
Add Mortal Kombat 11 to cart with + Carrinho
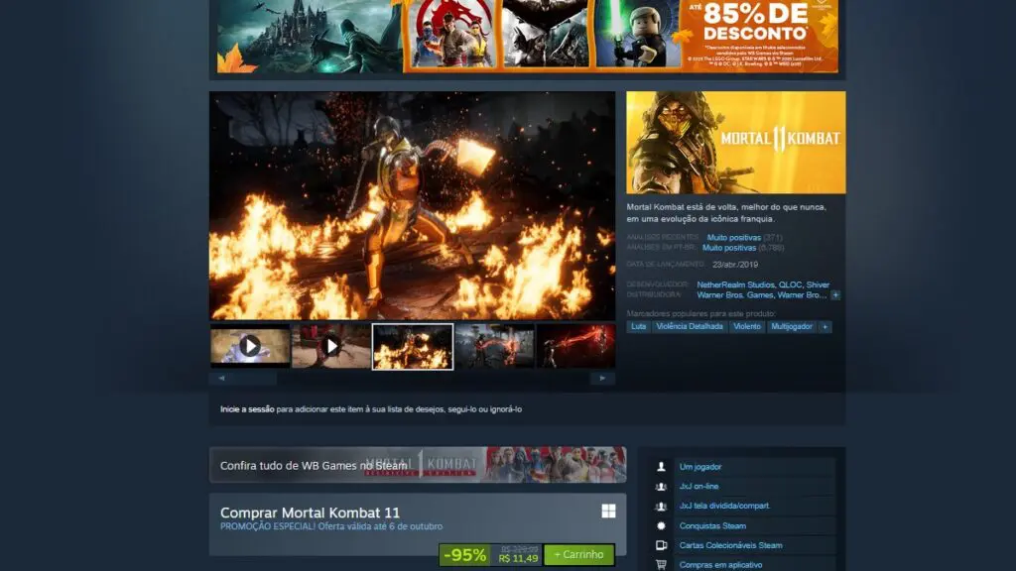tap(578, 555)
